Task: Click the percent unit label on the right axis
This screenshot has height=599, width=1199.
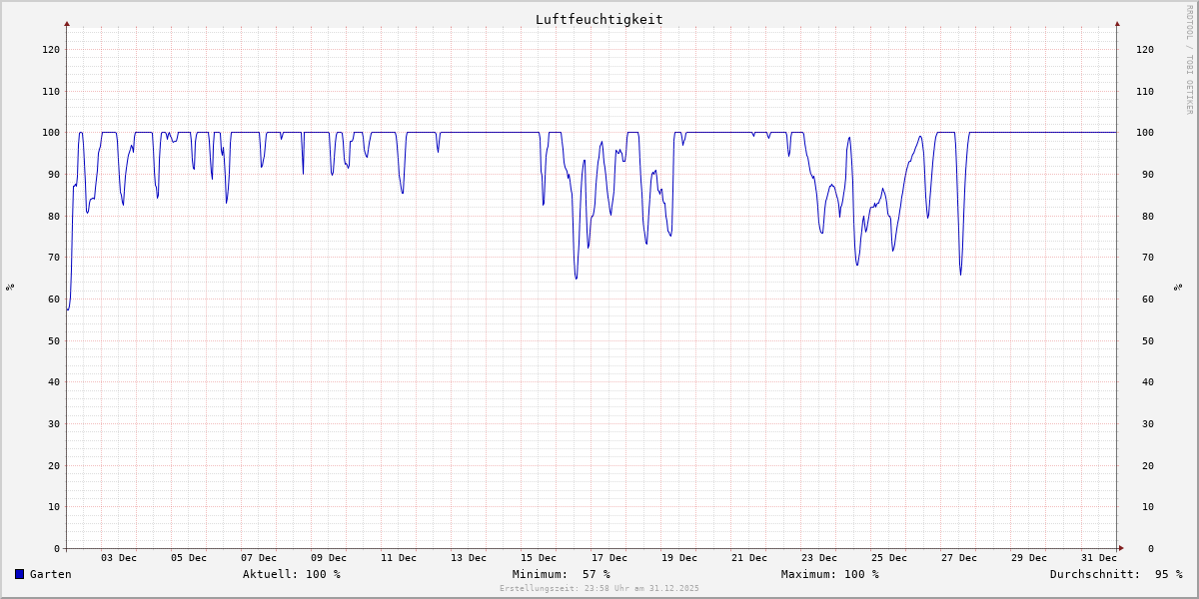Action: [x=1178, y=288]
